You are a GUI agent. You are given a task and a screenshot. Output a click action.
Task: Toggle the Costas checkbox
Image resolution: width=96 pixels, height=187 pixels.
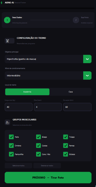pyautogui.click(x=38, y=146)
